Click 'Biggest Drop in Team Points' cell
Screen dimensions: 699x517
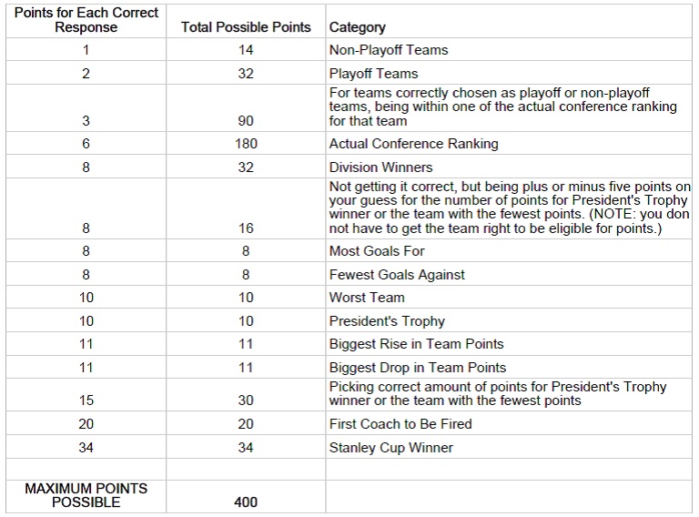coord(509,367)
